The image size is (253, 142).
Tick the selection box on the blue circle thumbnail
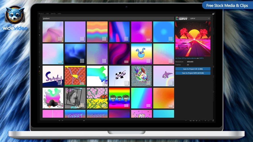(170, 39)
